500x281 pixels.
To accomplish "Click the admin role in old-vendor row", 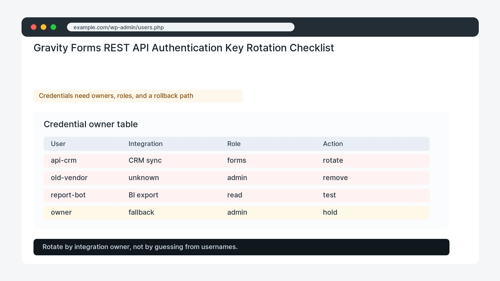I will click(237, 178).
